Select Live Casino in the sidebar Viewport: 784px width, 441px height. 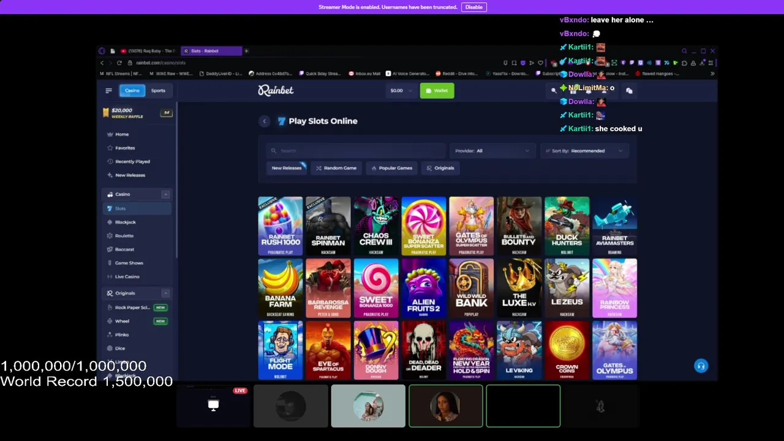point(127,277)
